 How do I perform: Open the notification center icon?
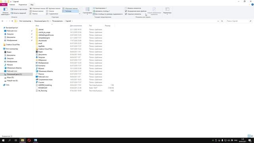(x=250, y=140)
